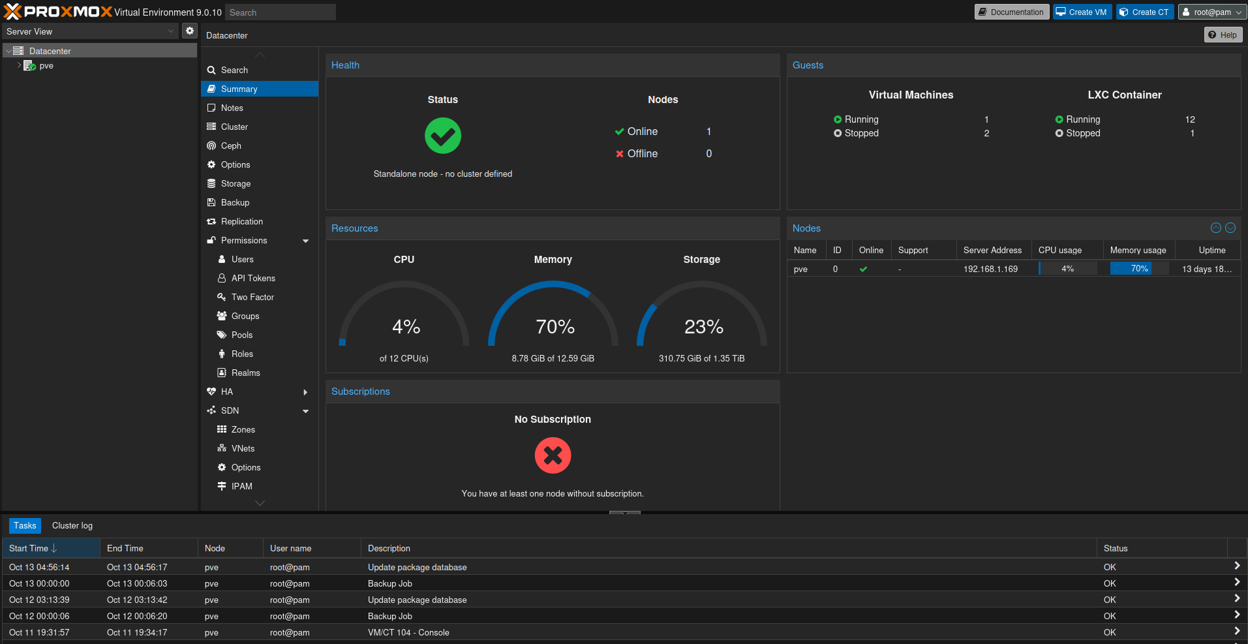
Task: Switch to the Cluster log tab
Action: (x=72, y=525)
